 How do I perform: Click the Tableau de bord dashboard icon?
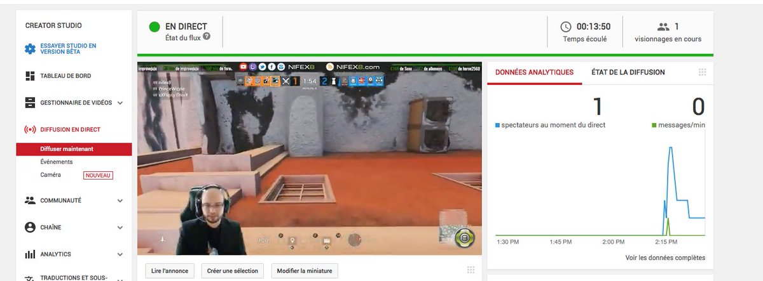coord(30,76)
